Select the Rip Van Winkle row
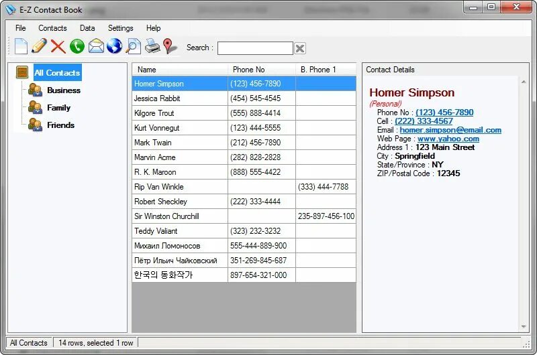 (x=244, y=187)
